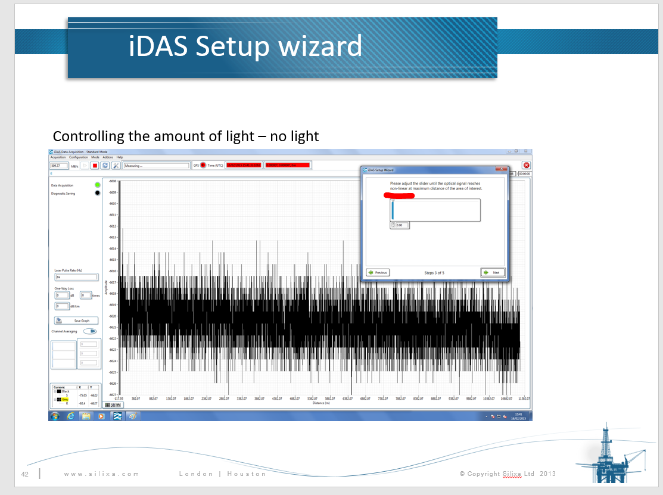Open Internet Explorer from the taskbar

click(x=70, y=416)
